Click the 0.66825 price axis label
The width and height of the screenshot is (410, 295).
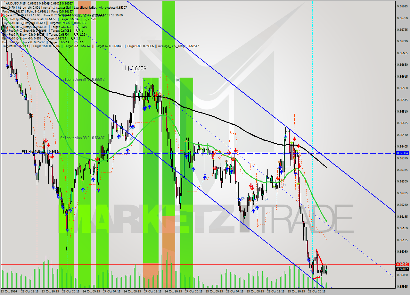(x=403, y=6)
